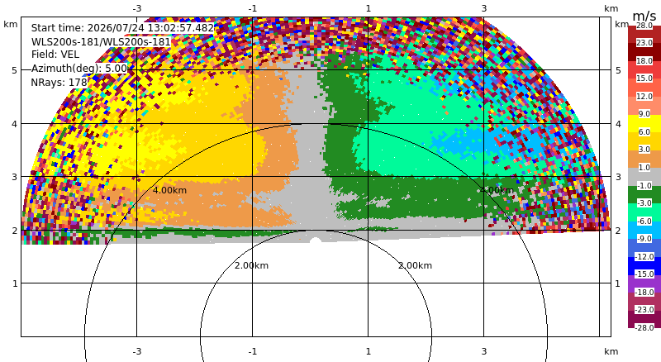This screenshot has height=362, width=661.
Task: Click the Field: VEL label
Action: pos(55,55)
